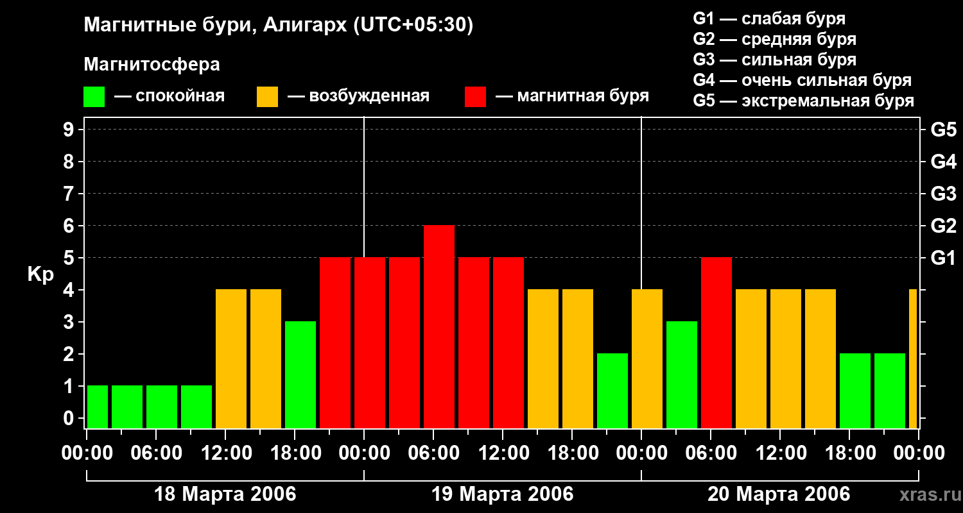Click the 19 Марта 2006 date label

[503, 494]
